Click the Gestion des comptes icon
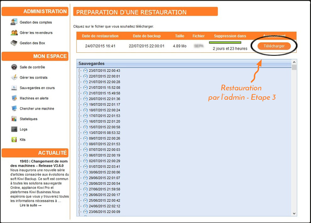This screenshot has width=311, height=223. point(14,22)
